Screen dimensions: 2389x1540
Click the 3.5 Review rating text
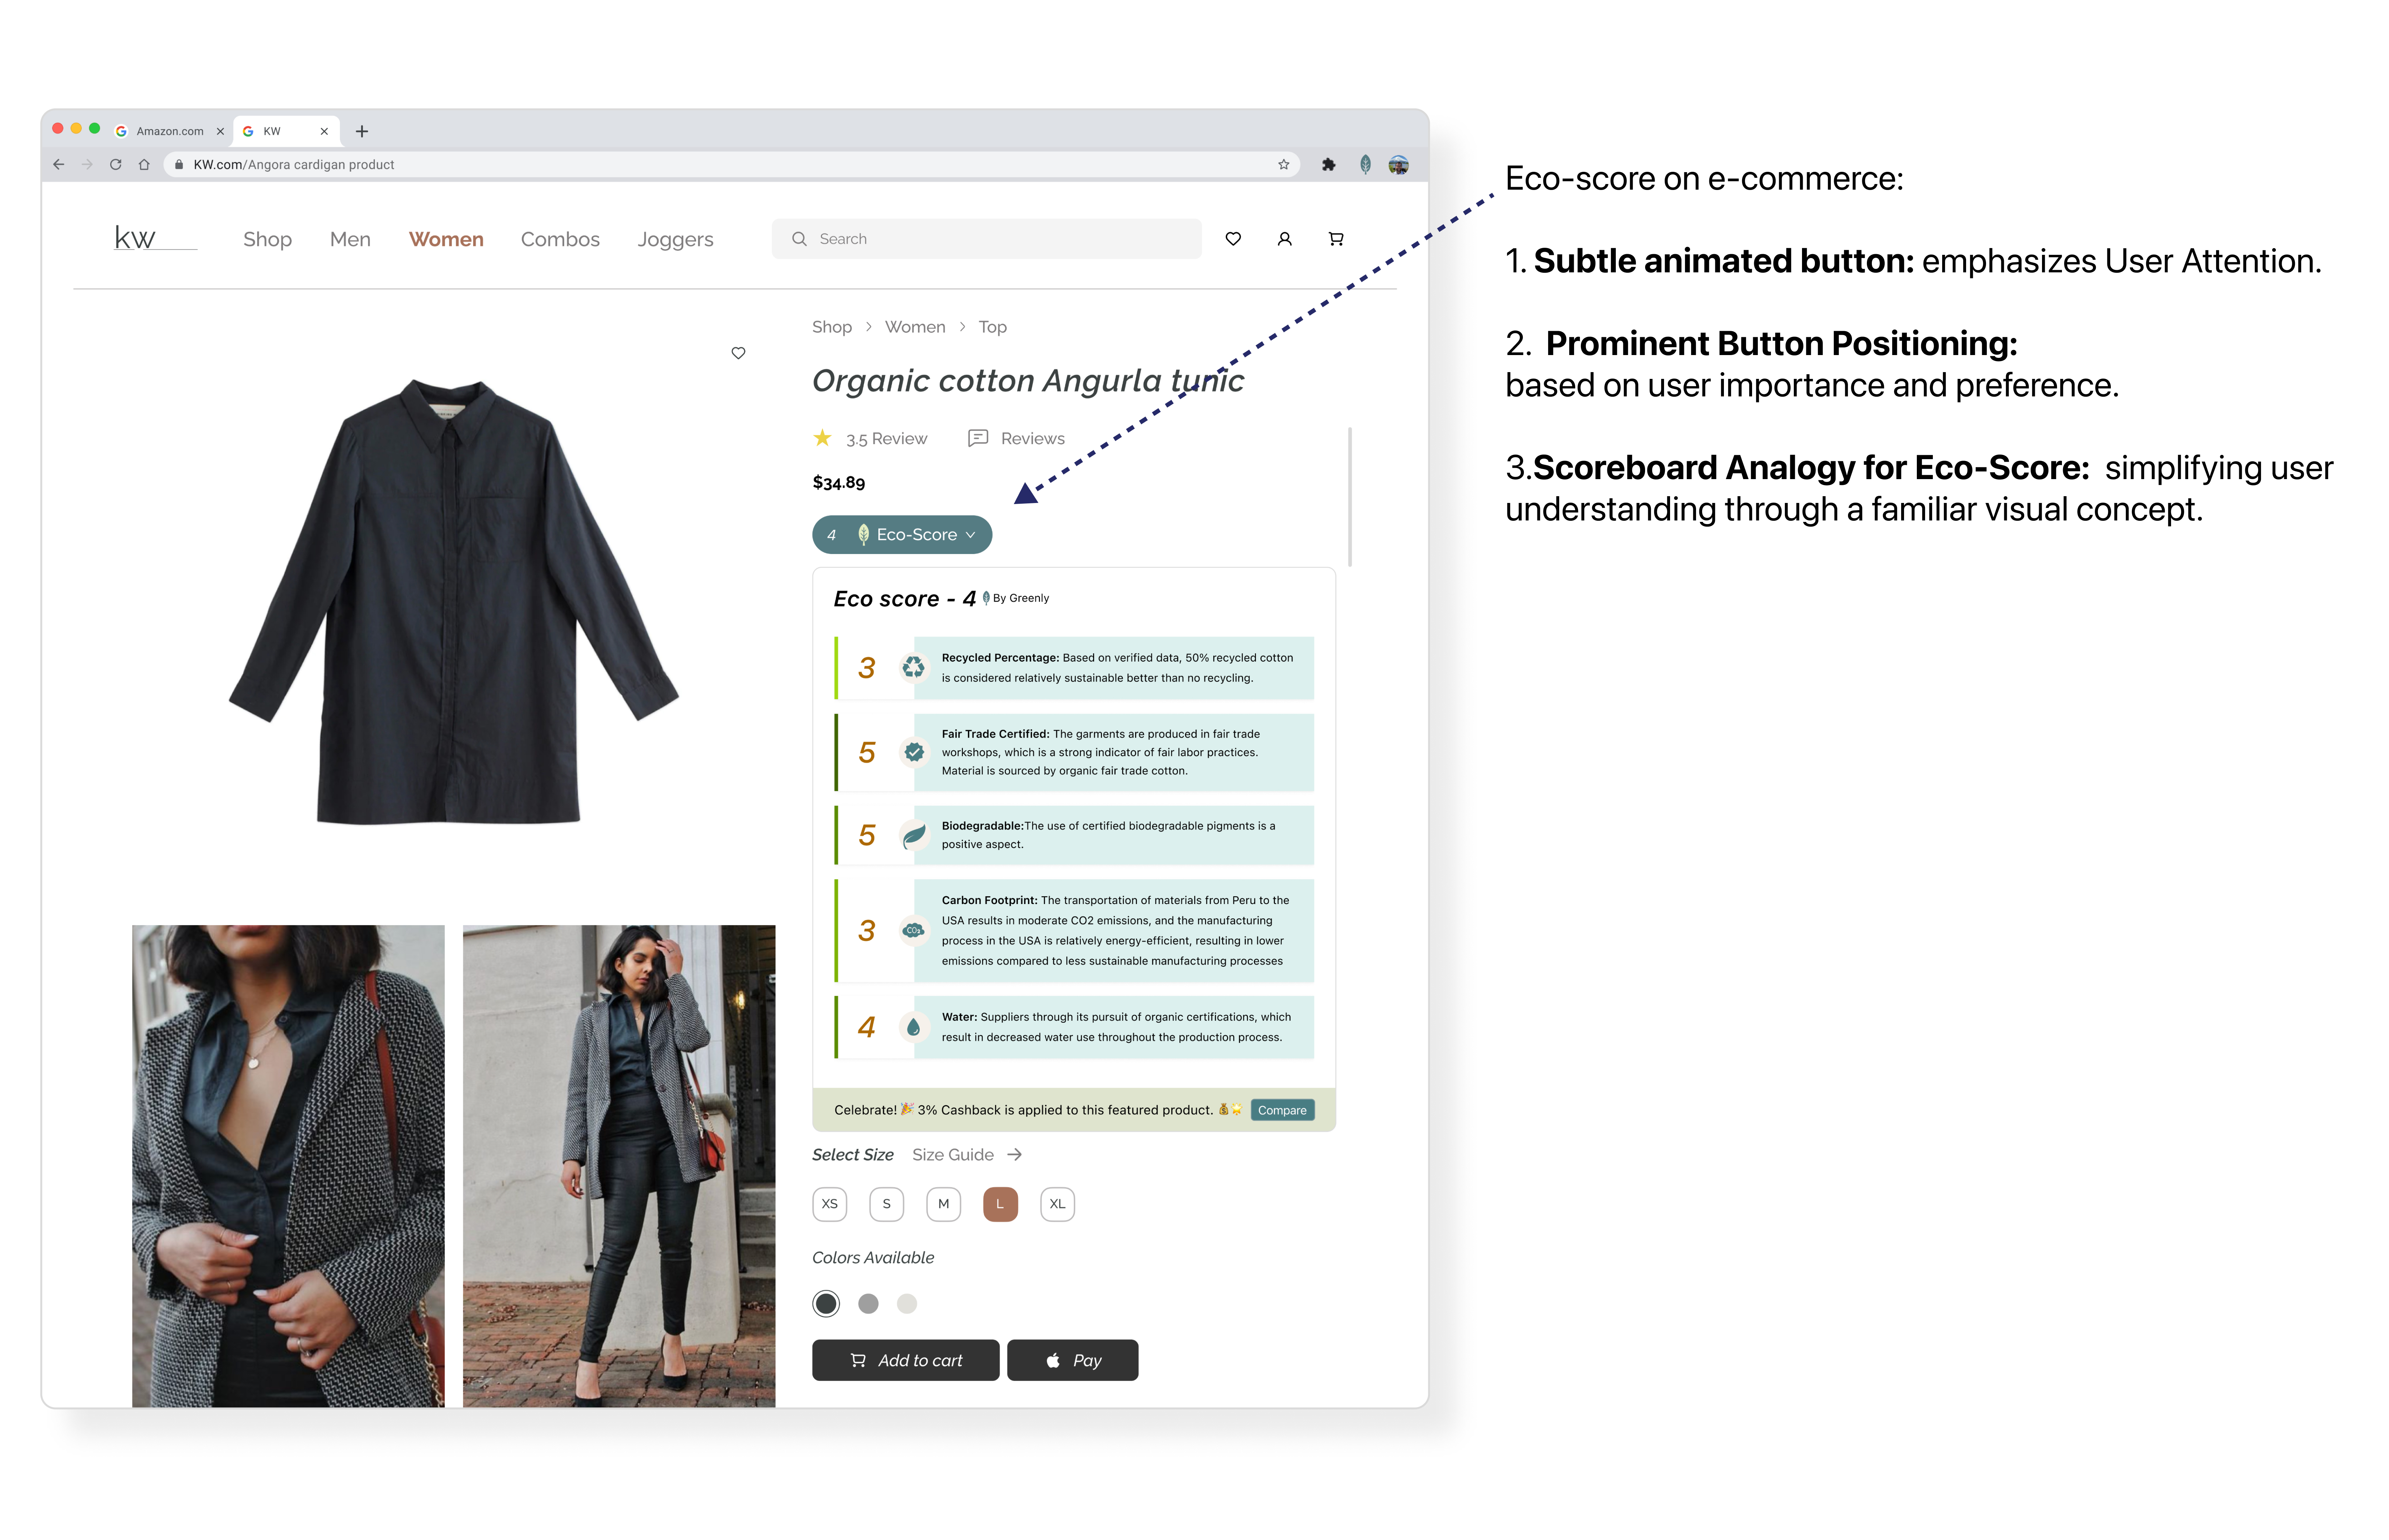tap(886, 439)
